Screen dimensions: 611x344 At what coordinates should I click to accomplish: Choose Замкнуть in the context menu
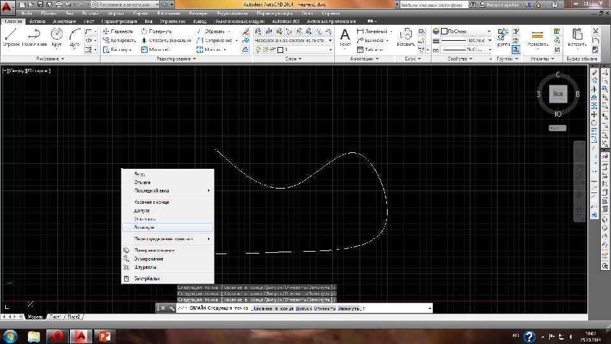point(144,227)
